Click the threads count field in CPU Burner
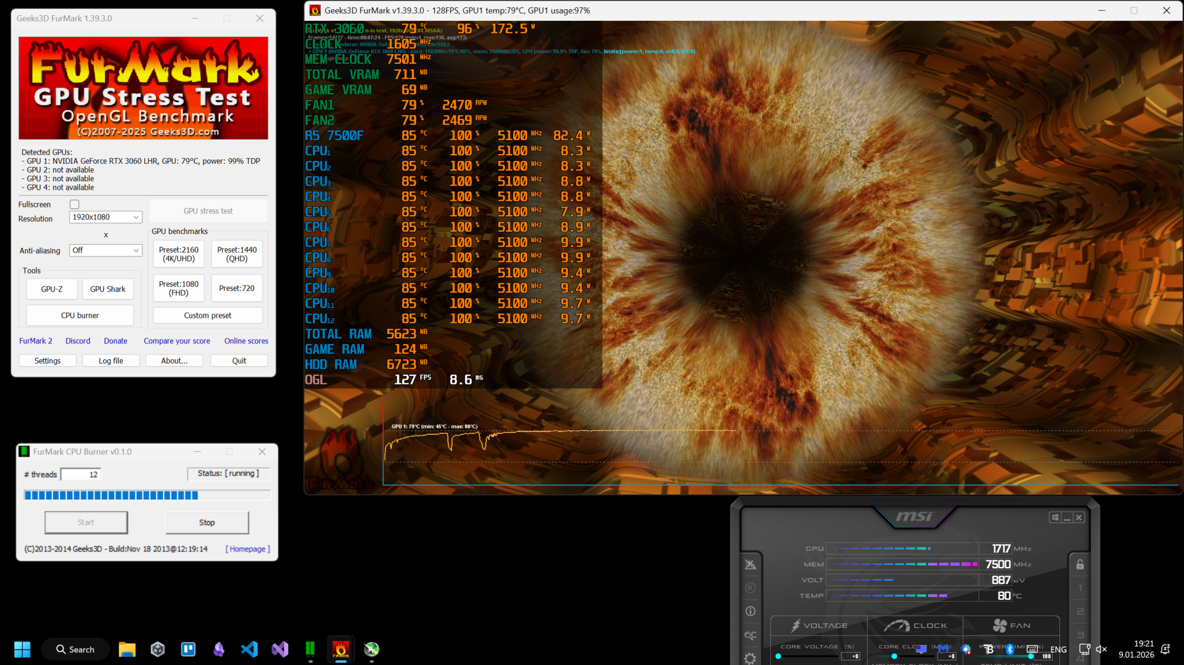The width and height of the screenshot is (1184, 665). (81, 474)
